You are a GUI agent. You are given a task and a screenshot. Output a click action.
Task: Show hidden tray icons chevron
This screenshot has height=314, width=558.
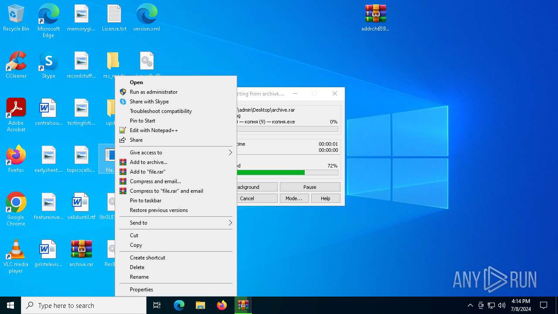(470, 305)
